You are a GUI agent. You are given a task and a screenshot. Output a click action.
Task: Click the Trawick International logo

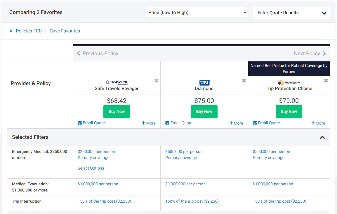(117, 83)
